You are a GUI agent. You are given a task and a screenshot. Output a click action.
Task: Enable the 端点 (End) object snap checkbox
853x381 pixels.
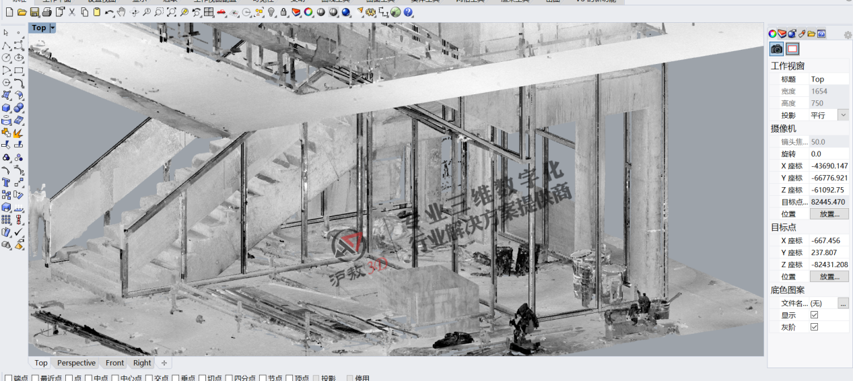(8, 378)
